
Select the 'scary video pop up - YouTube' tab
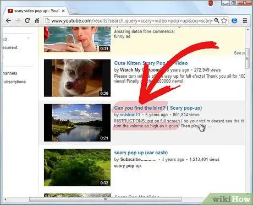(x=36, y=11)
